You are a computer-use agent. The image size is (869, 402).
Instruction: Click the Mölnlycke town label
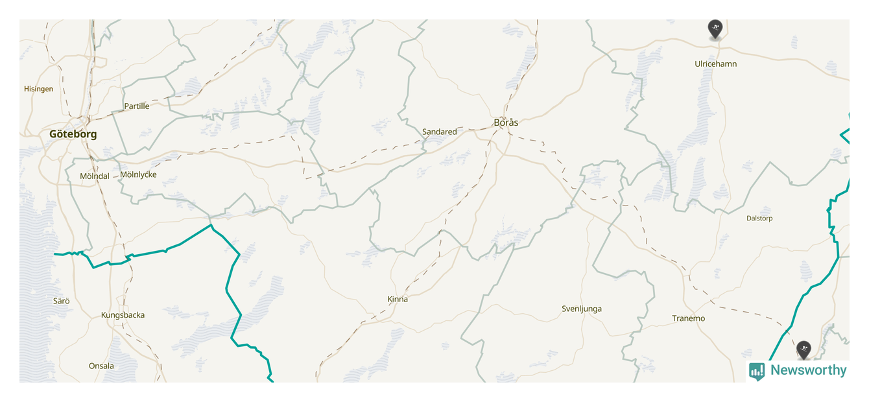(x=138, y=174)
